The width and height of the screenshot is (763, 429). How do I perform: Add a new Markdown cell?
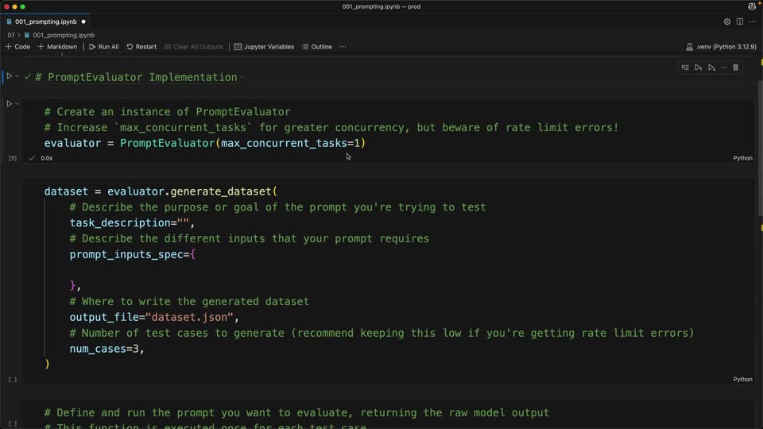57,47
